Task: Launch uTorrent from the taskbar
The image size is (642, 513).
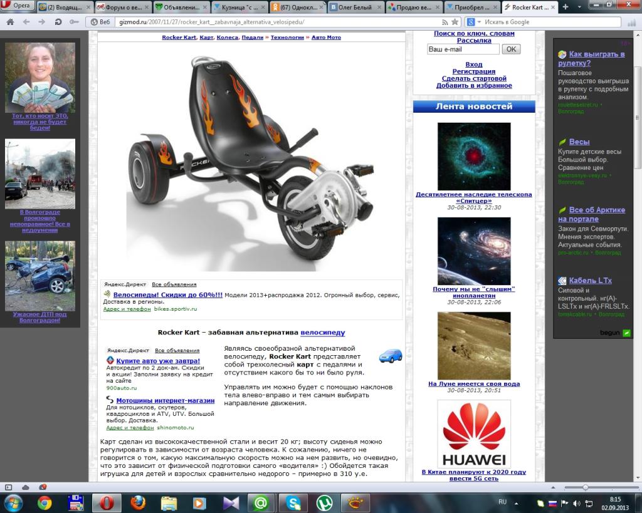Action: 325,503
